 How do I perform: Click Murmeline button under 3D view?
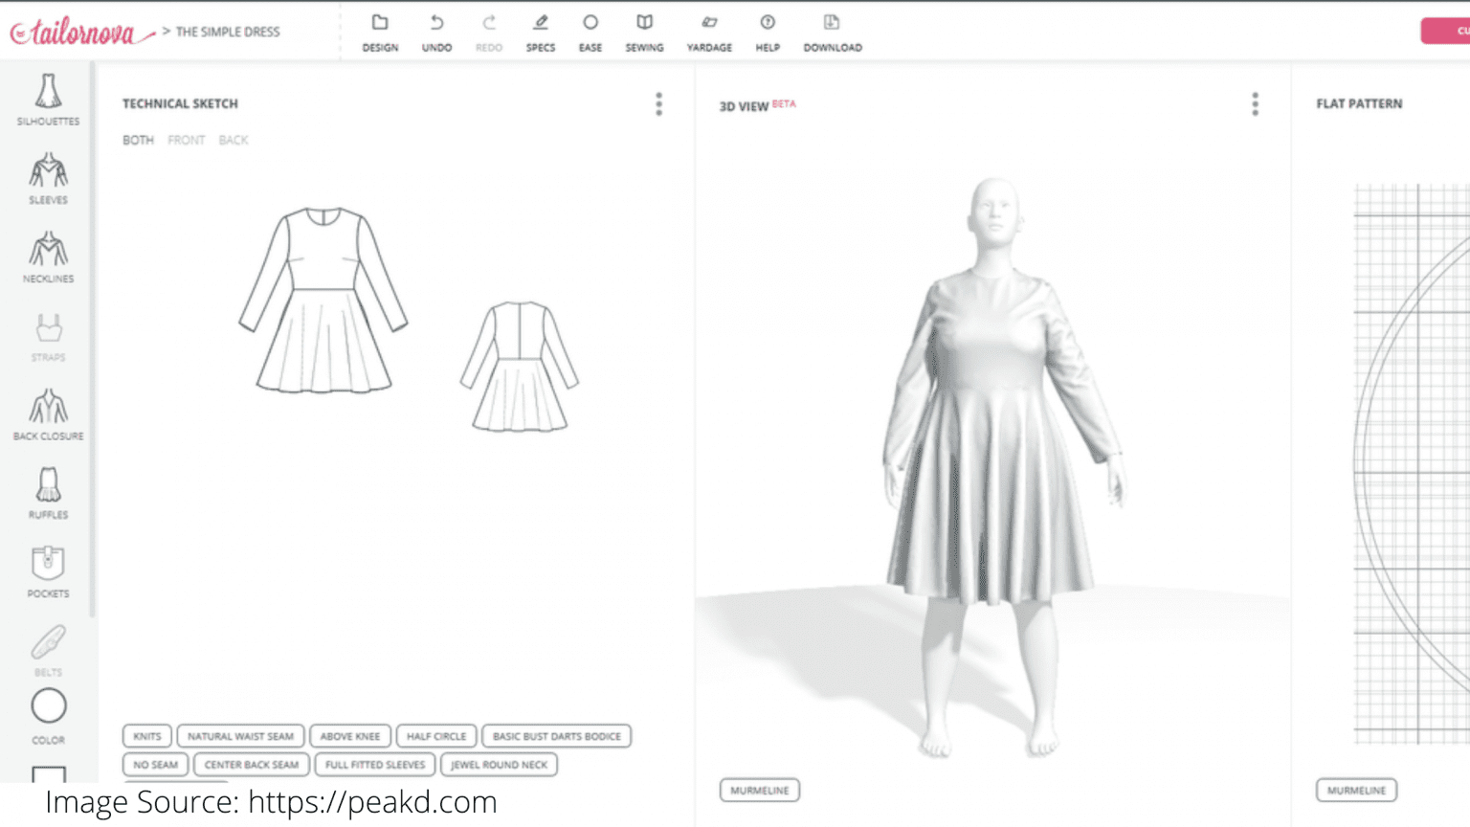760,791
